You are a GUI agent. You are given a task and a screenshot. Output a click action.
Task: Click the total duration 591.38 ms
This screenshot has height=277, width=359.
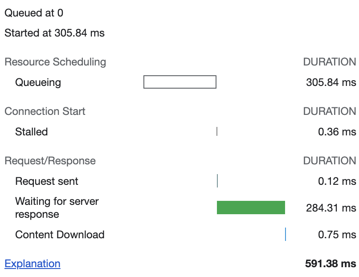click(x=330, y=264)
